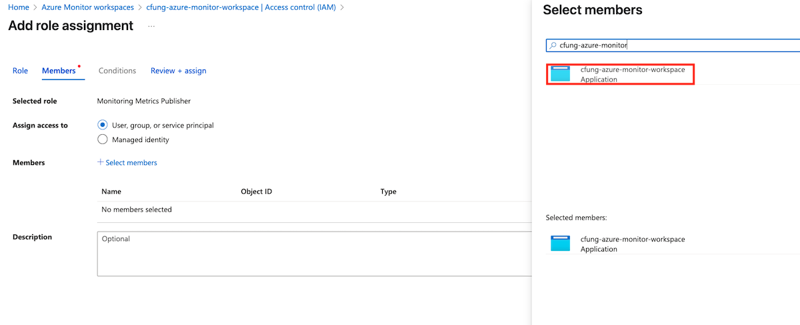Viewport: 800px width, 325px height.
Task: Click the Name column header
Action: coord(111,192)
